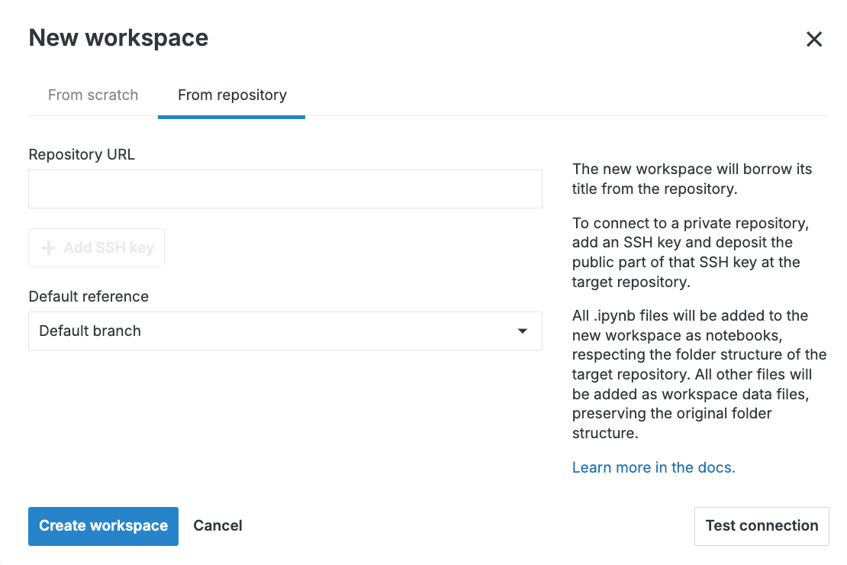
Task: Click the Repository URL label
Action: (82, 154)
